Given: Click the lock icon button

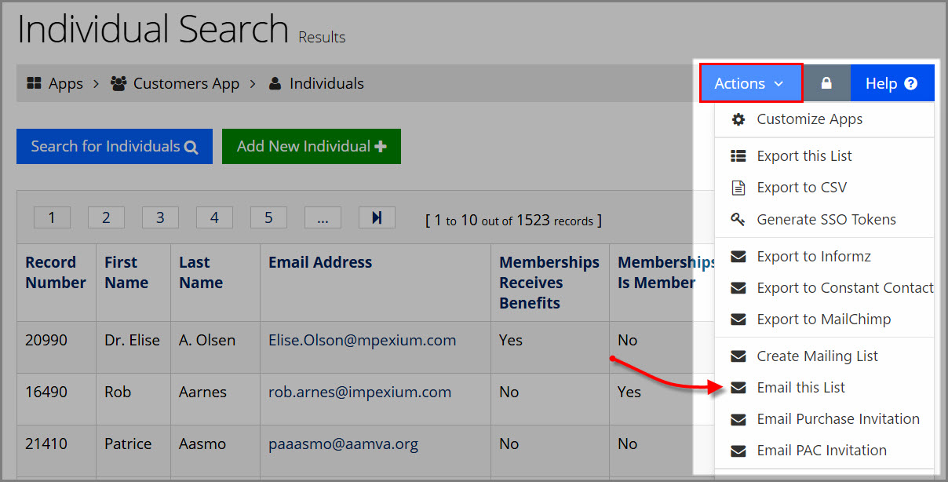Looking at the screenshot, I should coord(826,83).
